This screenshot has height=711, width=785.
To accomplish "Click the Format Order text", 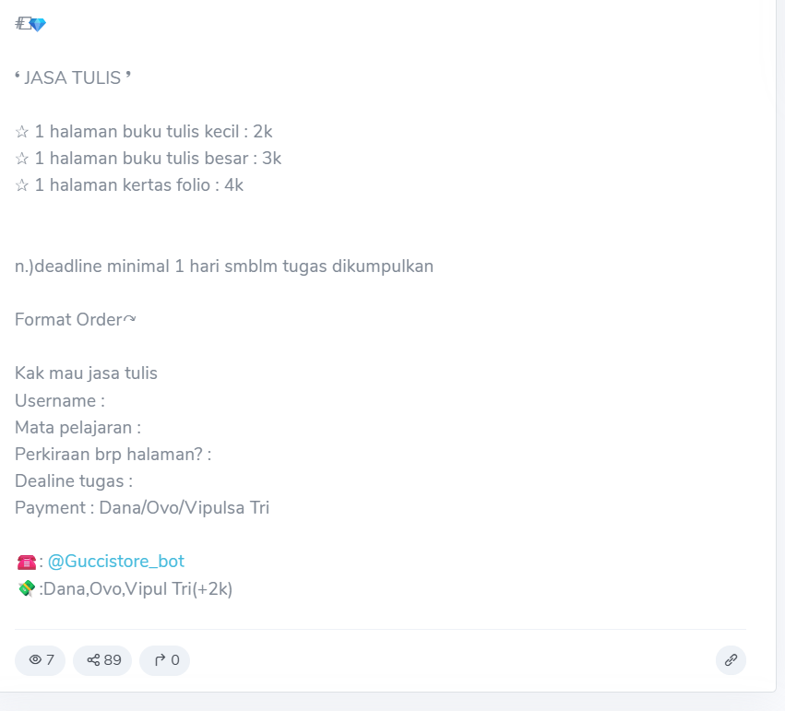I will [75, 319].
